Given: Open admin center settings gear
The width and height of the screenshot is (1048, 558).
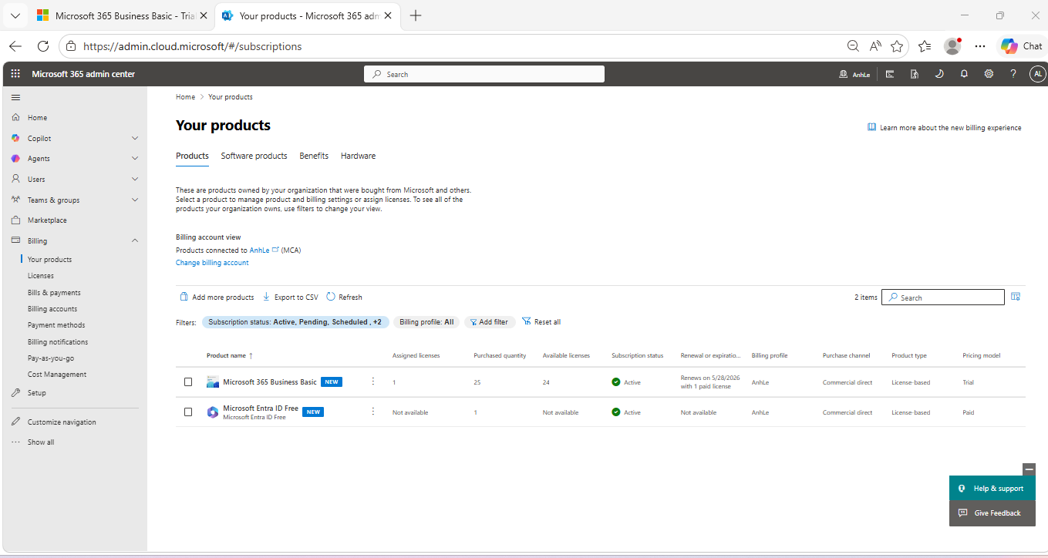Looking at the screenshot, I should pyautogui.click(x=989, y=74).
